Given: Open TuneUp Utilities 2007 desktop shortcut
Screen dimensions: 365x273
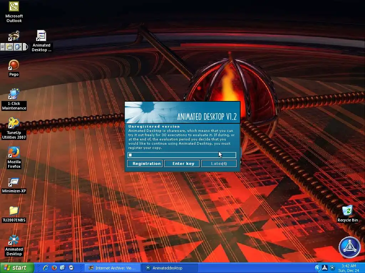Looking at the screenshot, I should pos(14,128).
